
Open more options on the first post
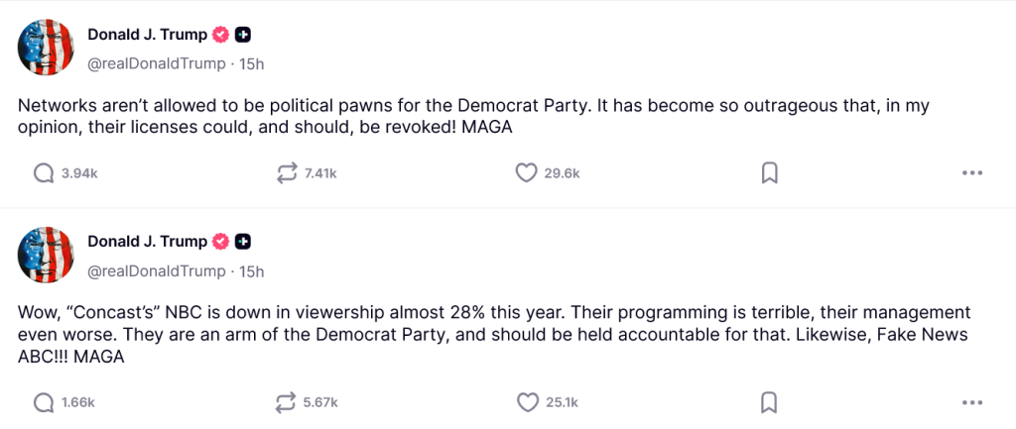point(972,173)
